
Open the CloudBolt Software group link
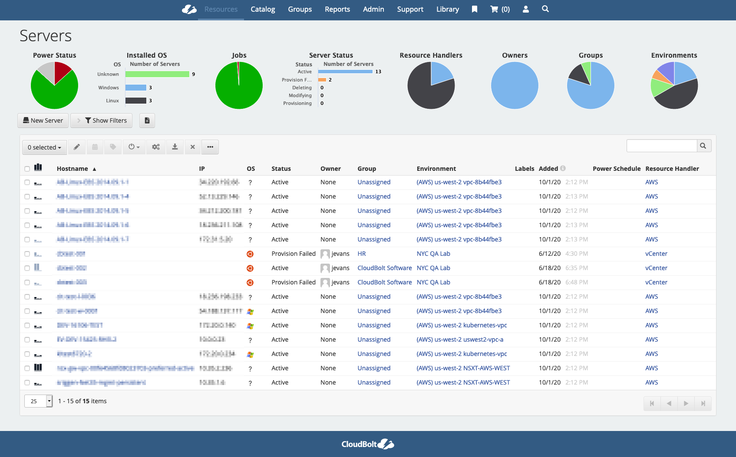(384, 268)
